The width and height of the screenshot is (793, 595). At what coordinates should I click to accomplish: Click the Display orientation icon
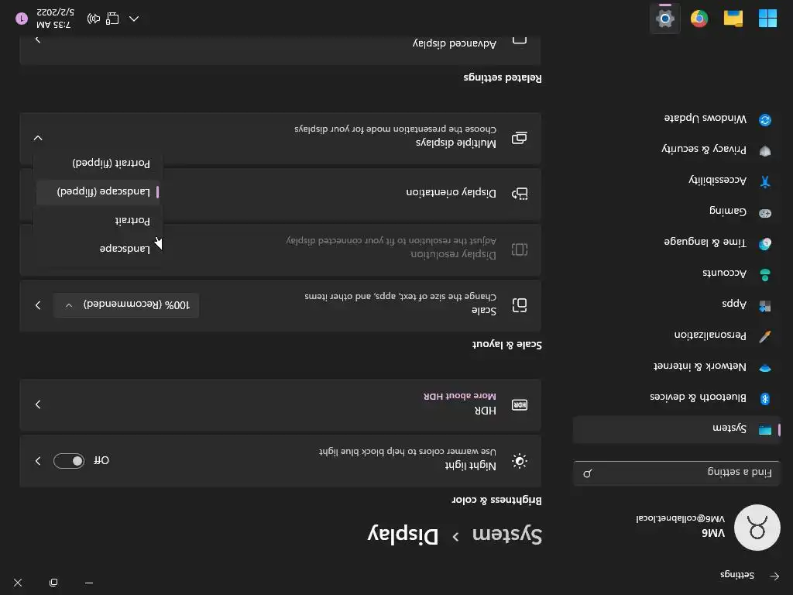[x=520, y=193]
